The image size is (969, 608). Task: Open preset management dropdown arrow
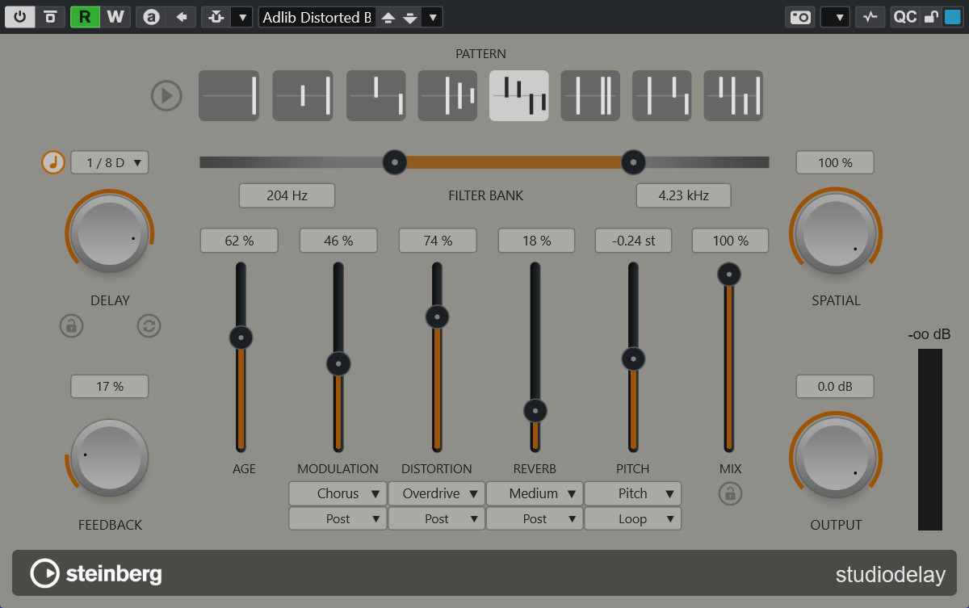432,17
